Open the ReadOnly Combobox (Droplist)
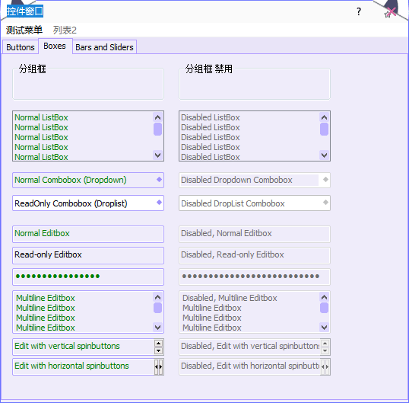409x403 pixels. 88,203
